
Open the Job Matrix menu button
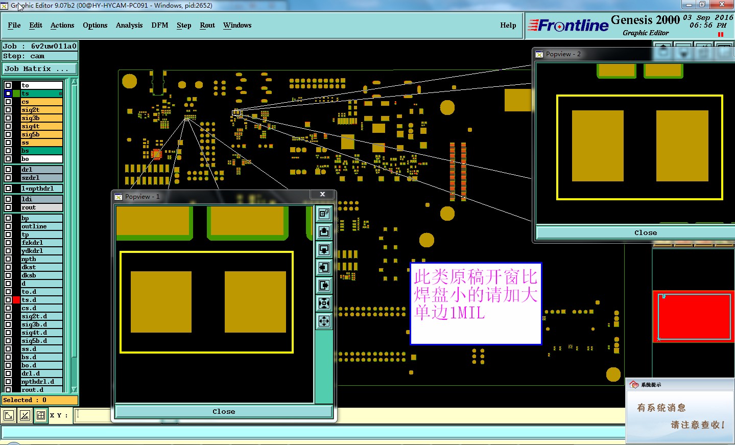[x=40, y=69]
